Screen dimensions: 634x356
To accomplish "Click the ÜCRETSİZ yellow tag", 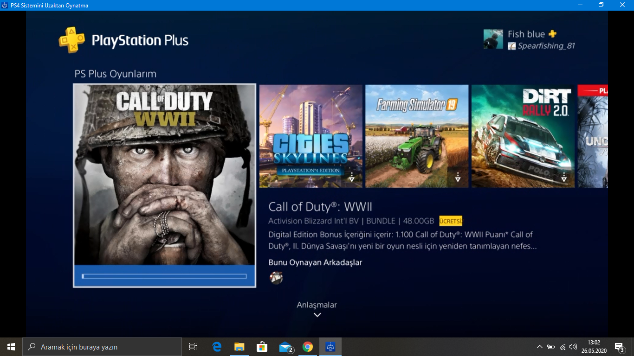I will click(x=451, y=221).
